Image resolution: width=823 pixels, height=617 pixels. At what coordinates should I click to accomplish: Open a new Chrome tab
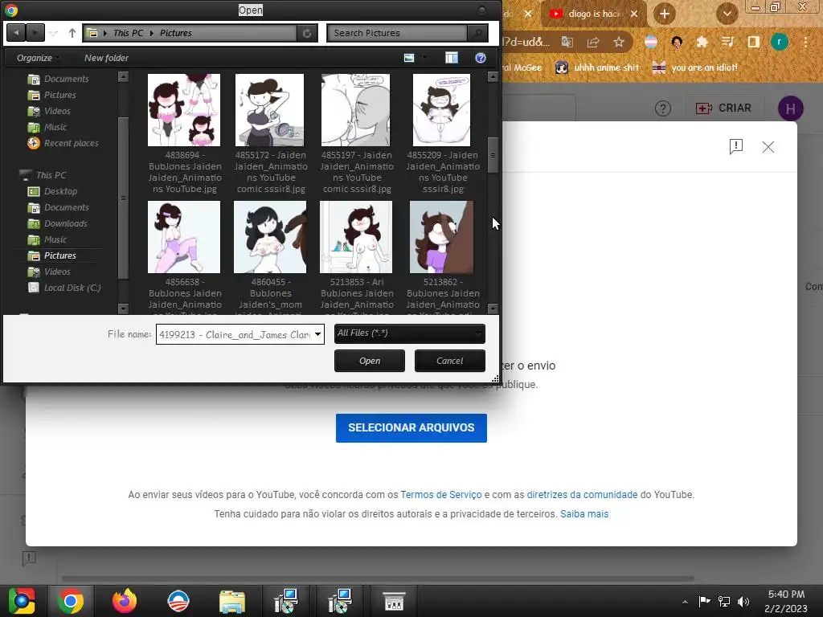(x=665, y=14)
